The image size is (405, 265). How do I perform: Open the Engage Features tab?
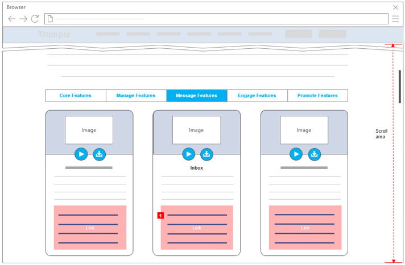click(257, 96)
